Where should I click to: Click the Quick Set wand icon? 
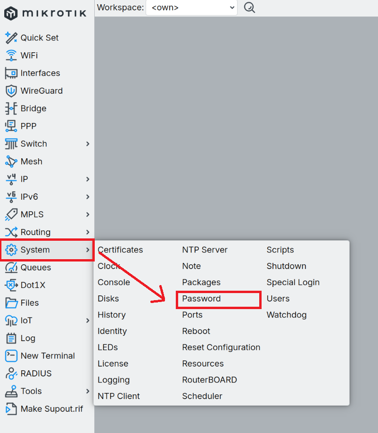11,38
